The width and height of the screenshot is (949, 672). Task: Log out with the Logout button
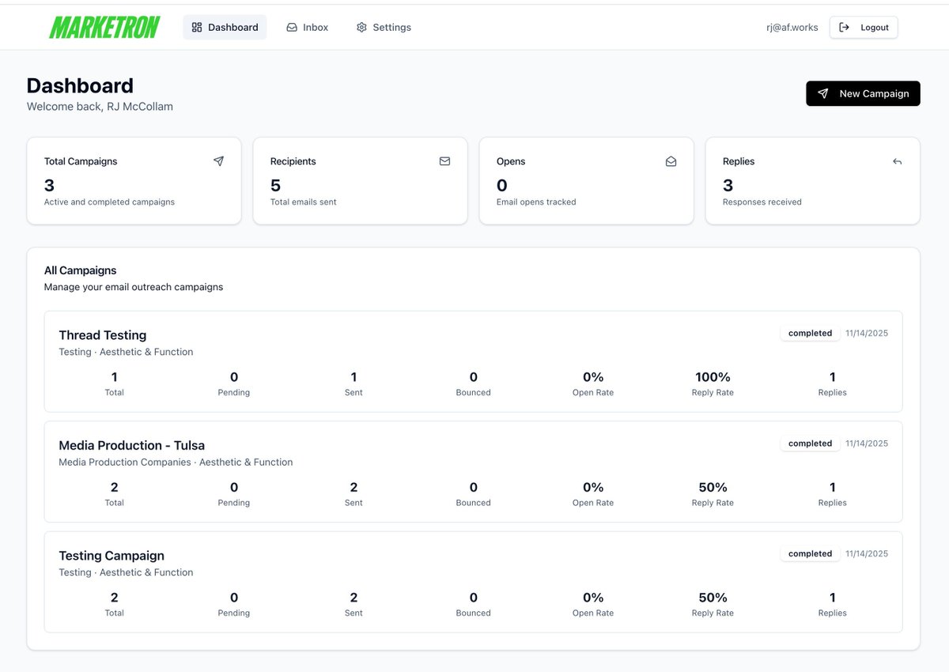point(864,27)
